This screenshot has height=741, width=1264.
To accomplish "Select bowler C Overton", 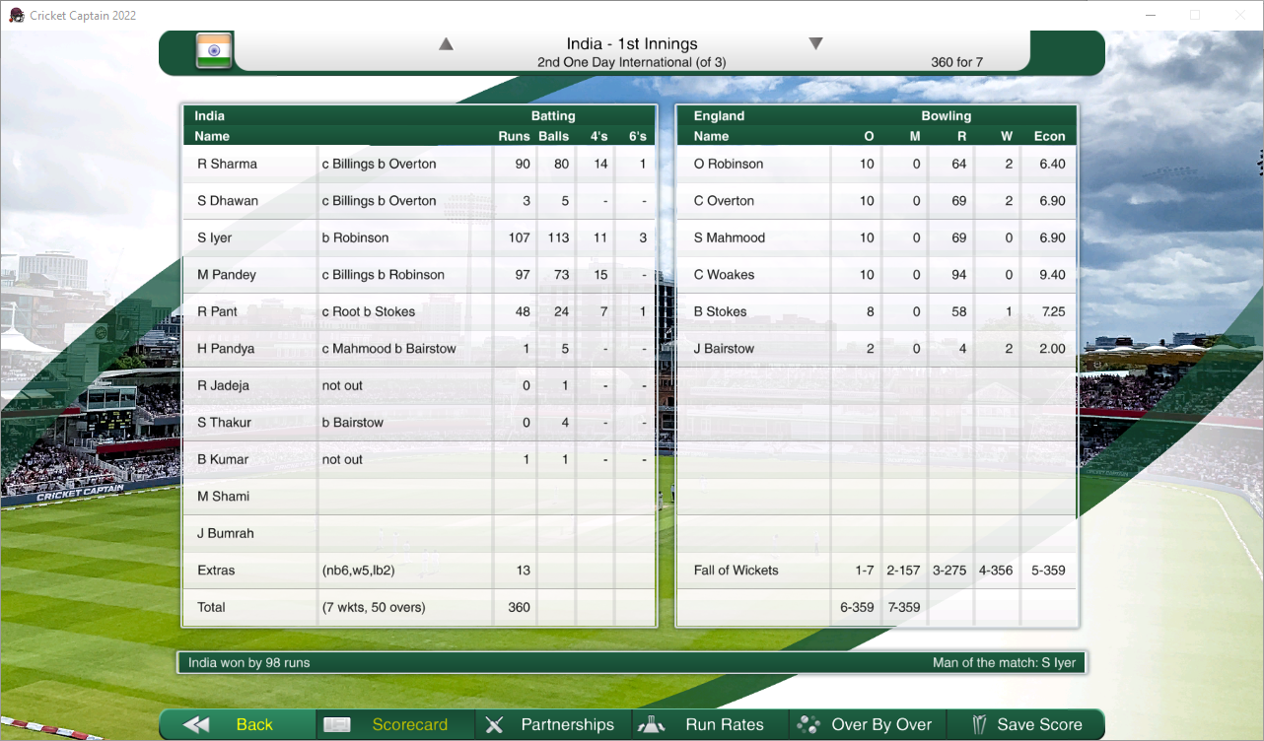I will tap(724, 201).
